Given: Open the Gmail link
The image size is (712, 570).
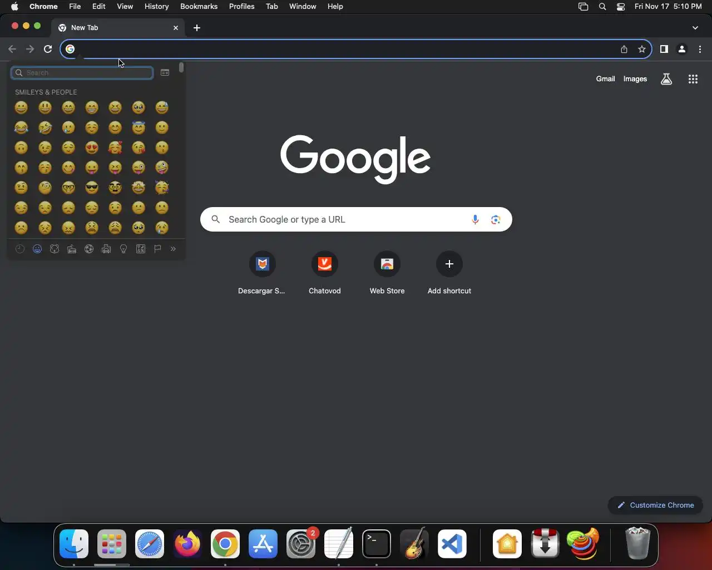Looking at the screenshot, I should coord(605,79).
